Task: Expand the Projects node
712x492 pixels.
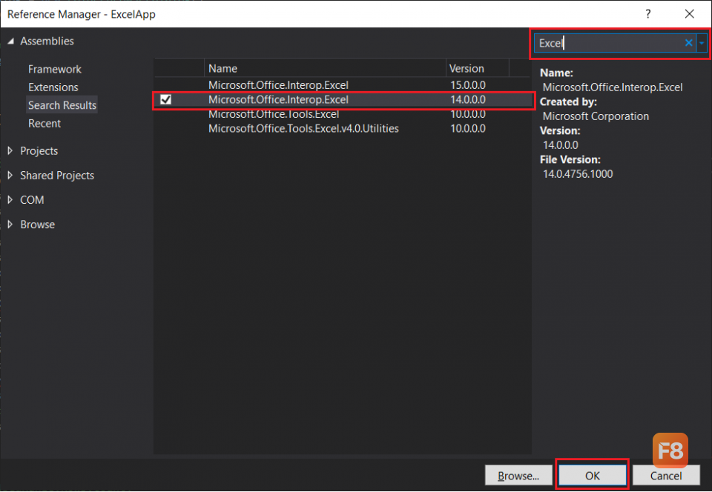Action: pyautogui.click(x=10, y=150)
